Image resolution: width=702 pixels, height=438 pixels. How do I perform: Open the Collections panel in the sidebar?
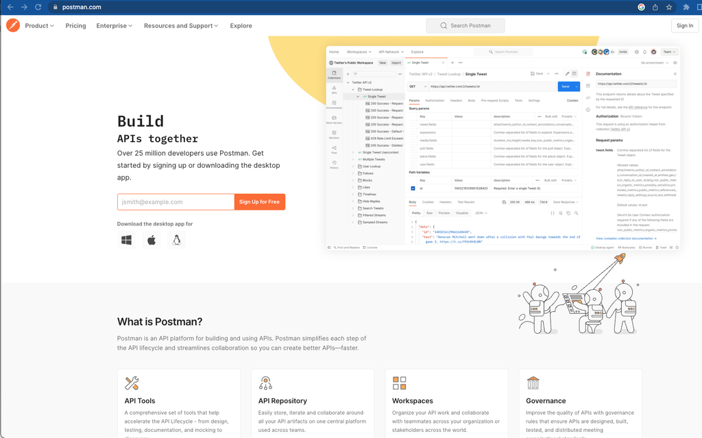click(335, 73)
